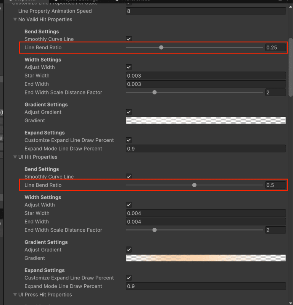
Task: Click the End Width field showing 0.004
Action: (206, 222)
